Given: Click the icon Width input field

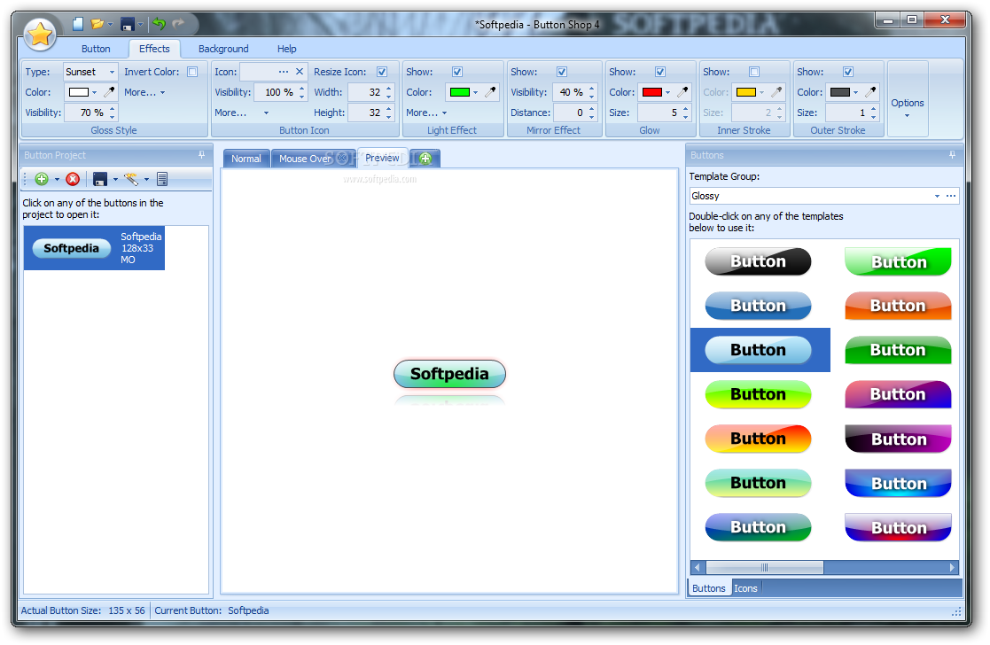Looking at the screenshot, I should click(x=365, y=92).
